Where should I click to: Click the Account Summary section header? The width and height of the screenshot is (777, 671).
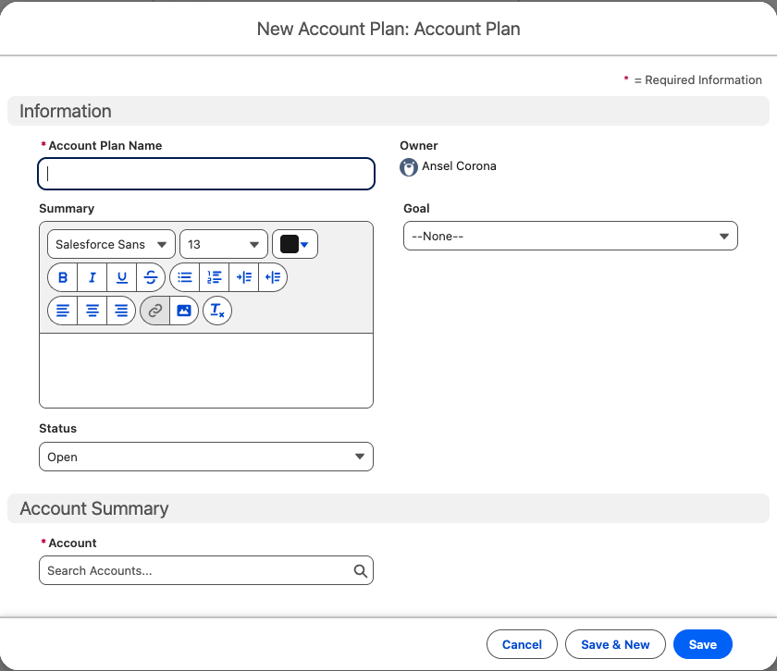(x=388, y=508)
